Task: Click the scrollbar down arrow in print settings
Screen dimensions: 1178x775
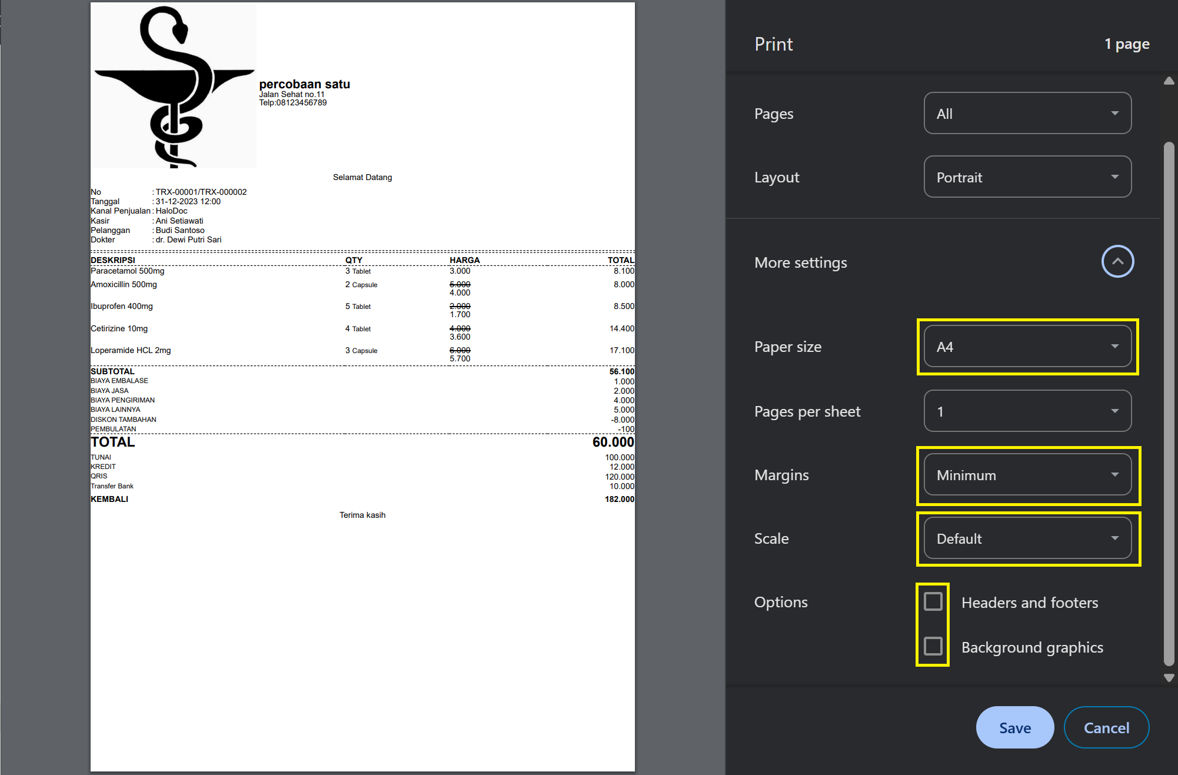Action: pos(1169,678)
